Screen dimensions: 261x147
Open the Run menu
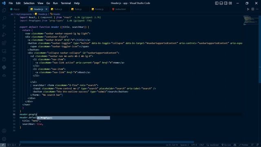55,3
